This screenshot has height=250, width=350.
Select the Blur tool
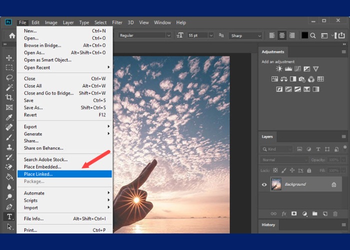pos(9,186)
